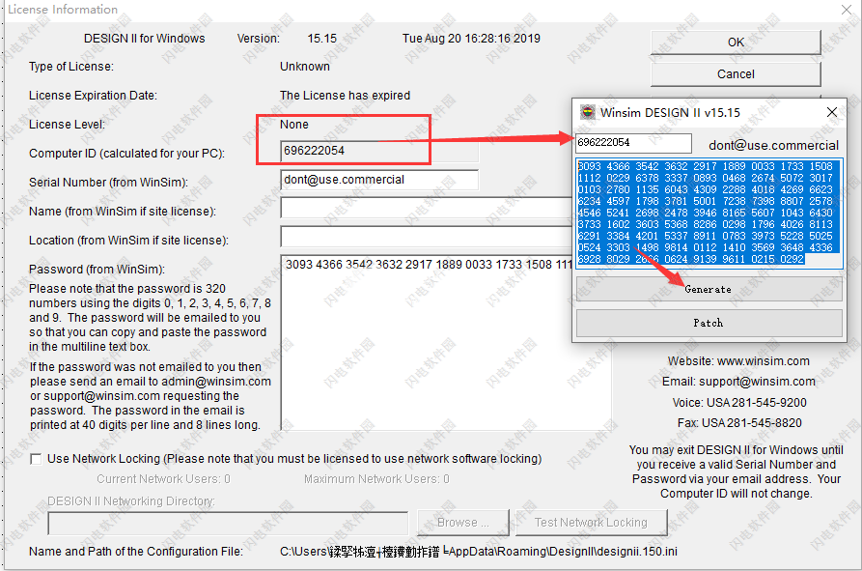862x571 pixels.
Task: Click the Cancel button
Action: click(736, 74)
